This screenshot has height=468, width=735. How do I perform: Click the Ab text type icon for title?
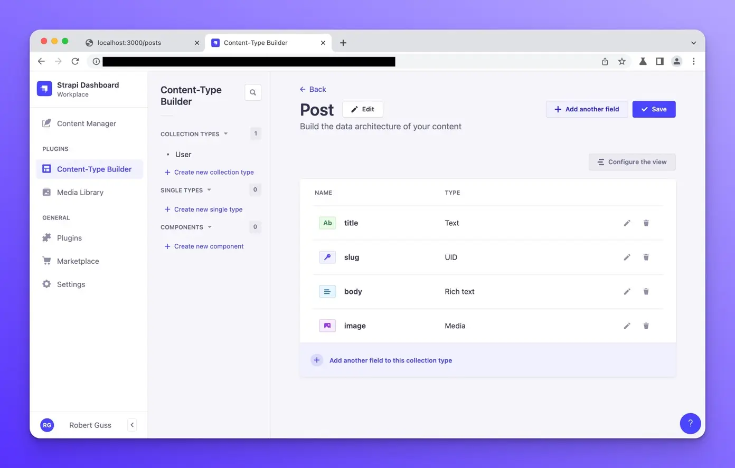(327, 223)
